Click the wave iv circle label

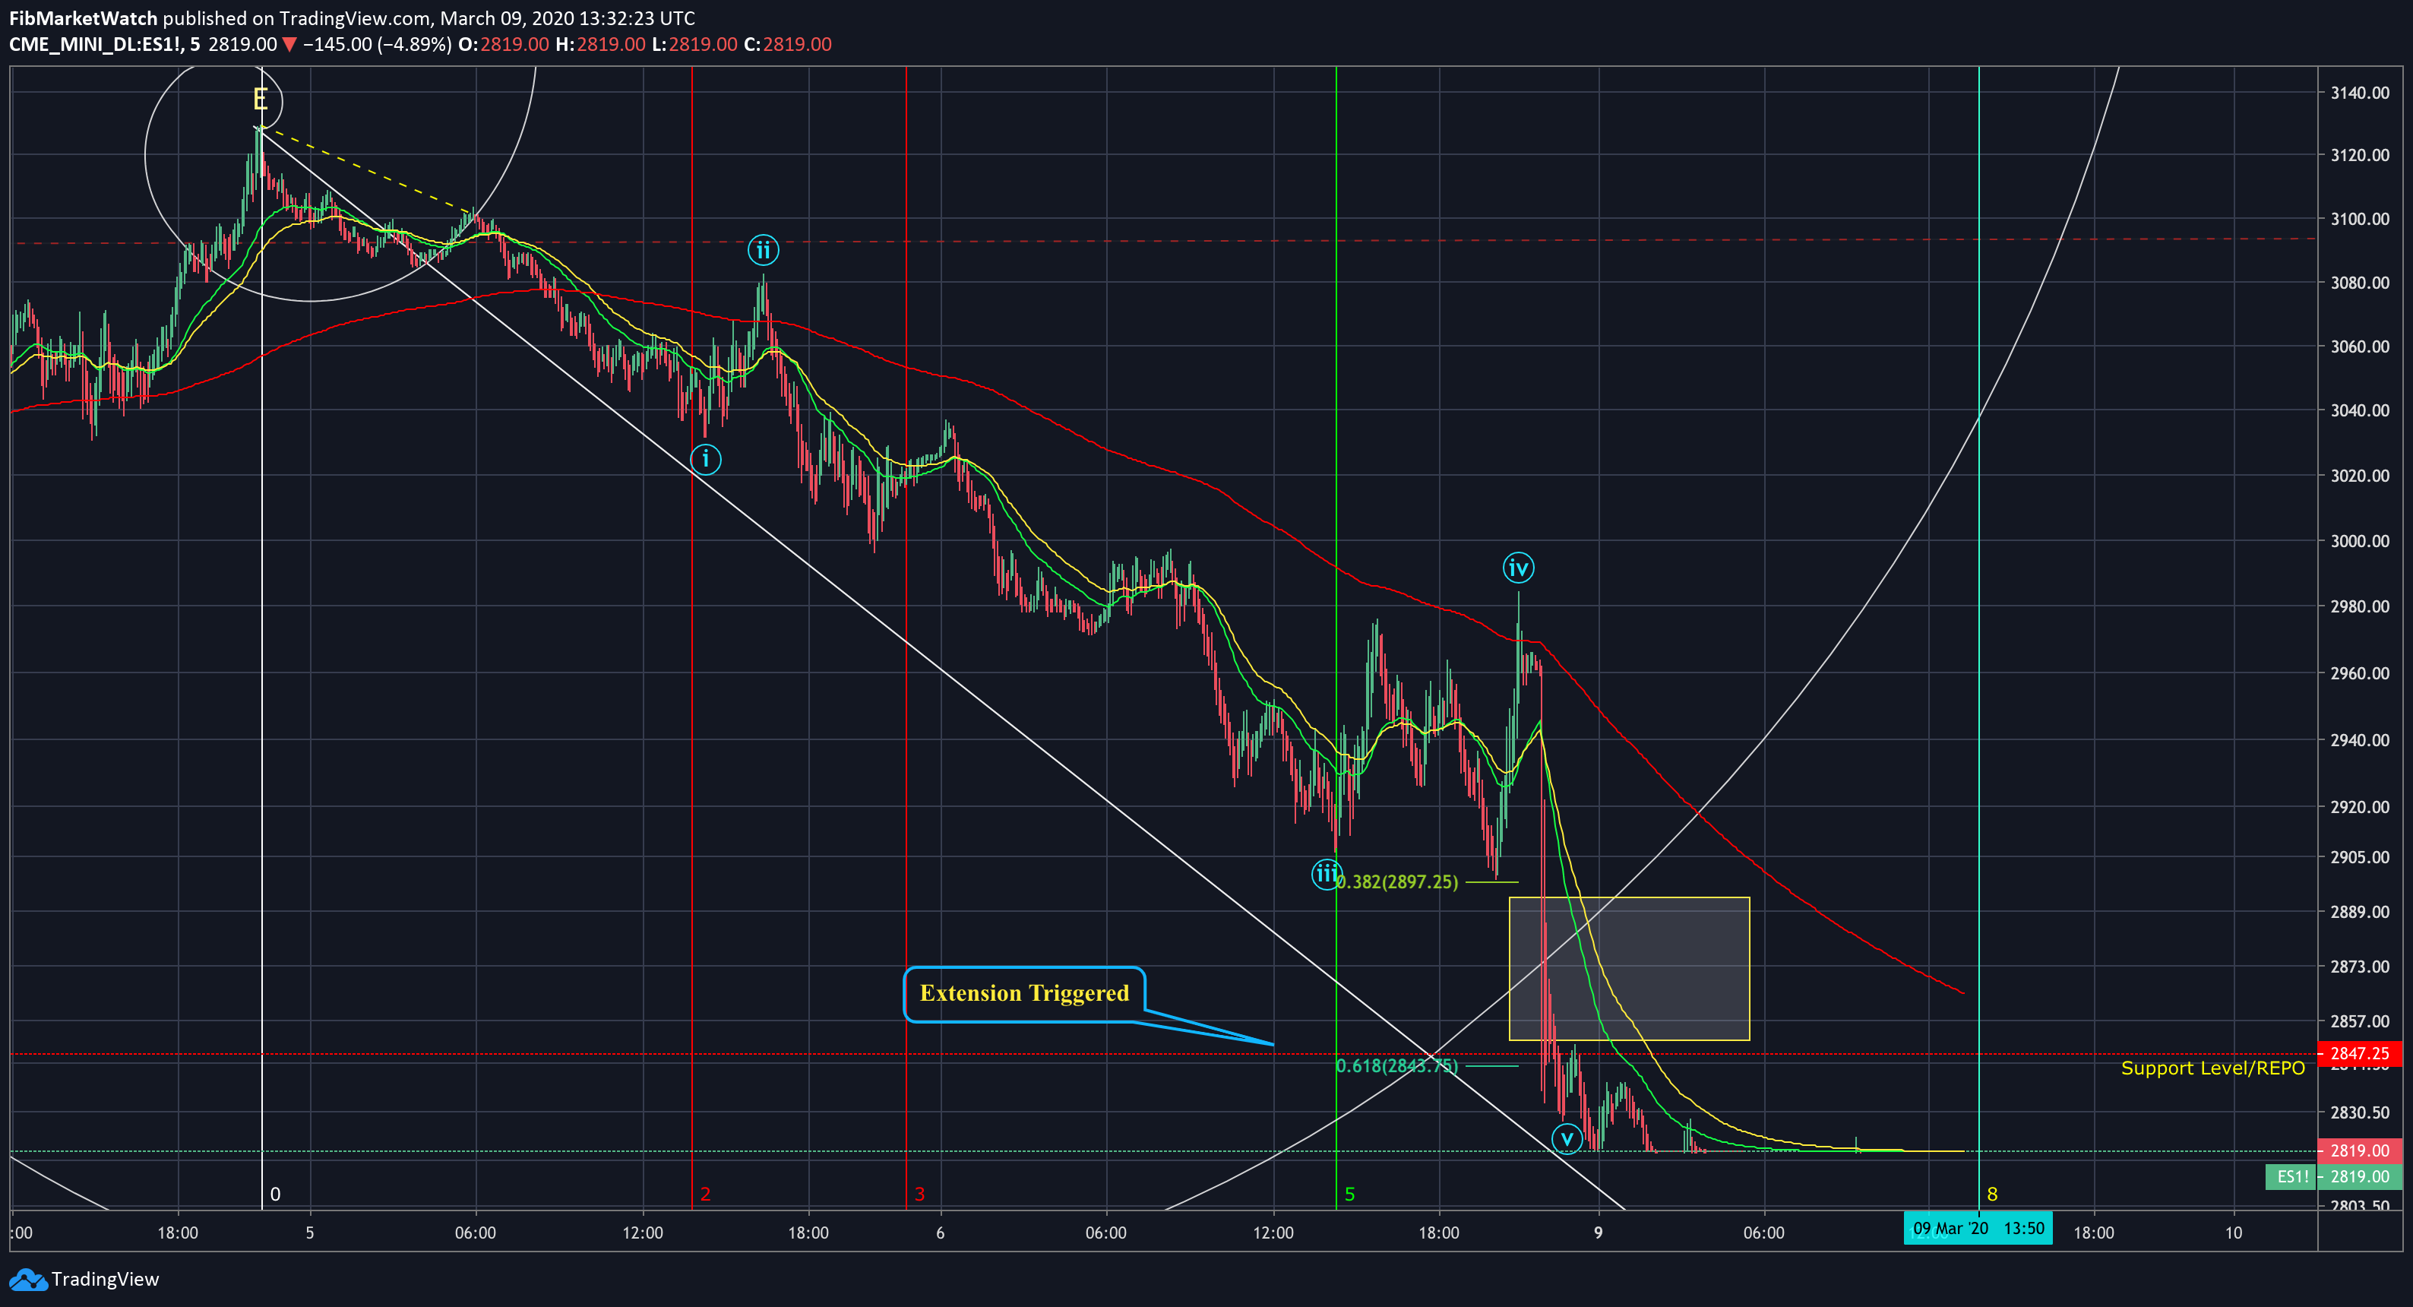pyautogui.click(x=1517, y=568)
